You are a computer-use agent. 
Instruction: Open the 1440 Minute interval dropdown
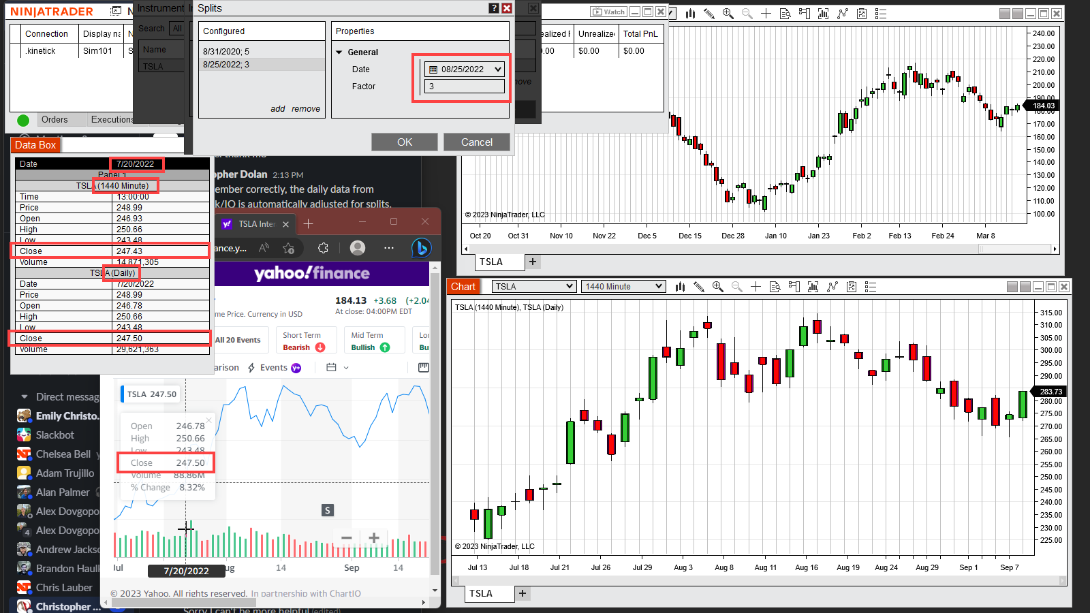pyautogui.click(x=623, y=287)
